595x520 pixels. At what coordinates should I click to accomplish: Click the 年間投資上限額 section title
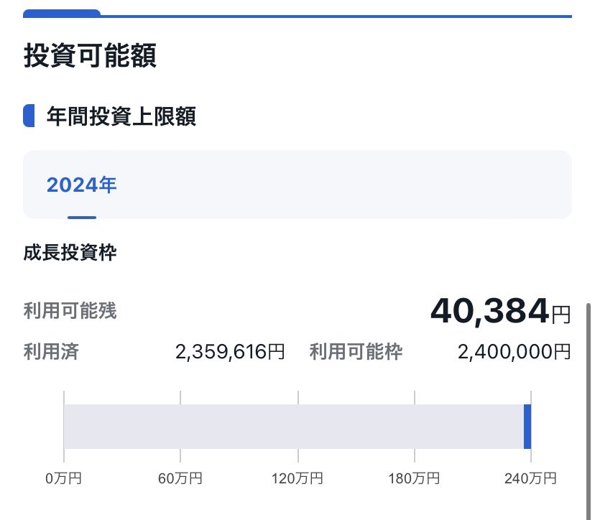pos(121,116)
